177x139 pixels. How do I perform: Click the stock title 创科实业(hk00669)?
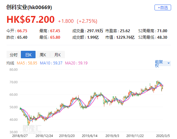29,7
